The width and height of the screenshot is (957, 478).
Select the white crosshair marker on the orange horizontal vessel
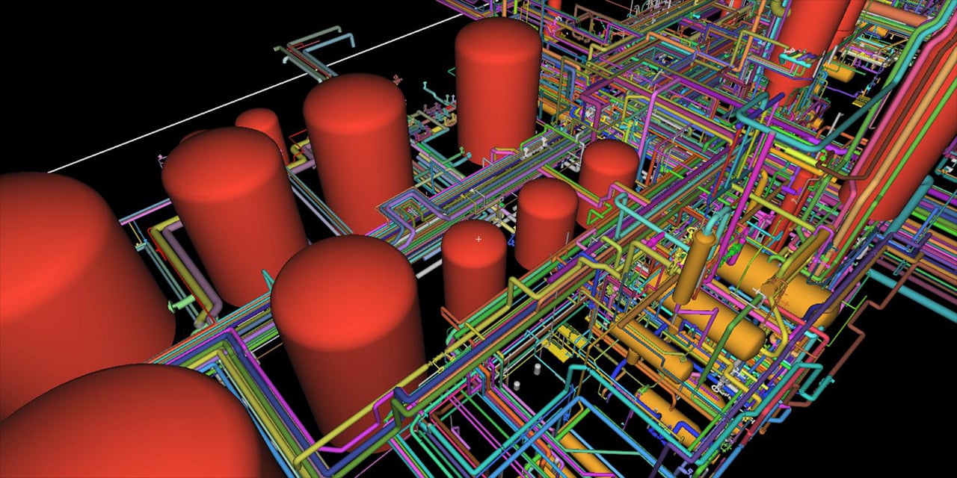click(x=757, y=291)
